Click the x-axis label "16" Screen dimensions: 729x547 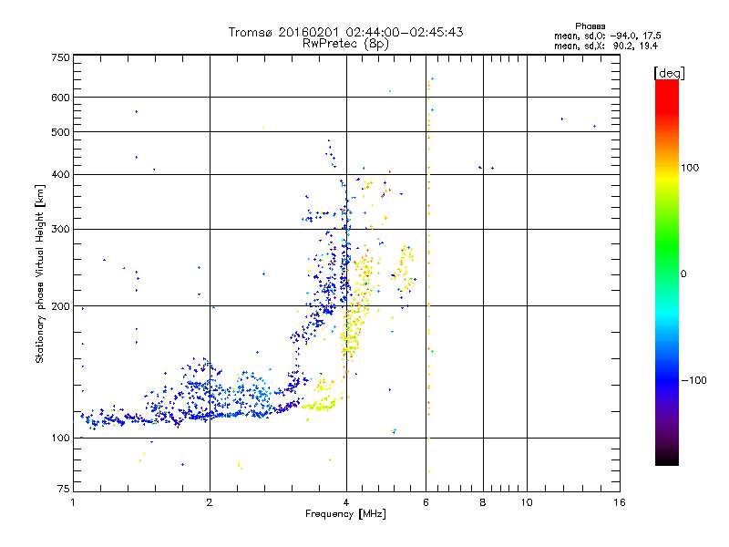point(620,502)
